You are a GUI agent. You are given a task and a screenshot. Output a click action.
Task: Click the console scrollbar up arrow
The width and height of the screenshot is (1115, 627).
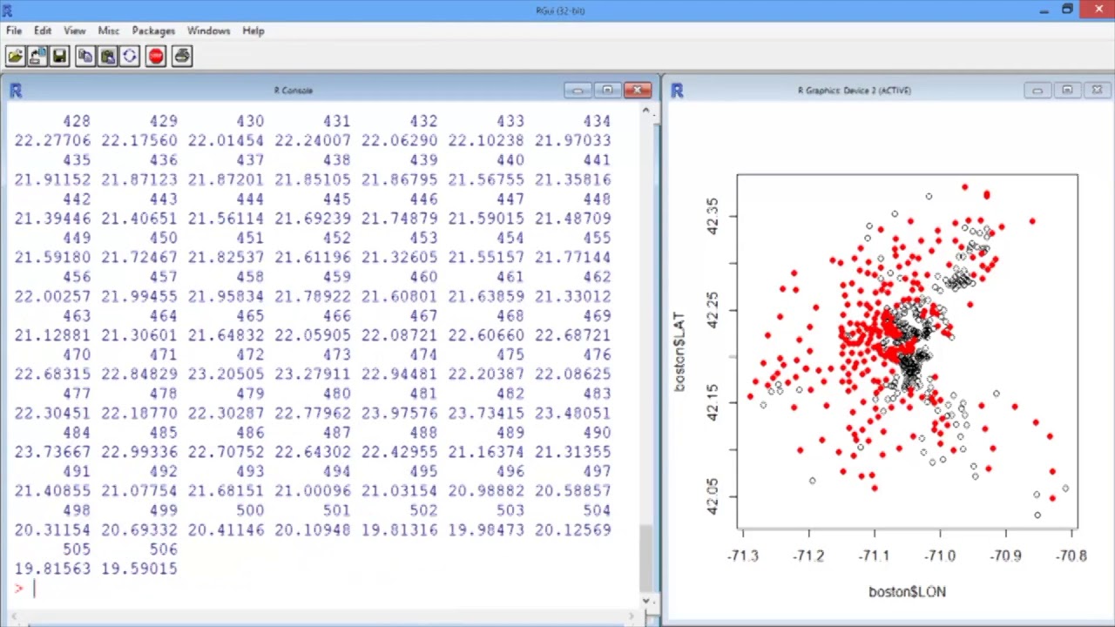(x=646, y=111)
